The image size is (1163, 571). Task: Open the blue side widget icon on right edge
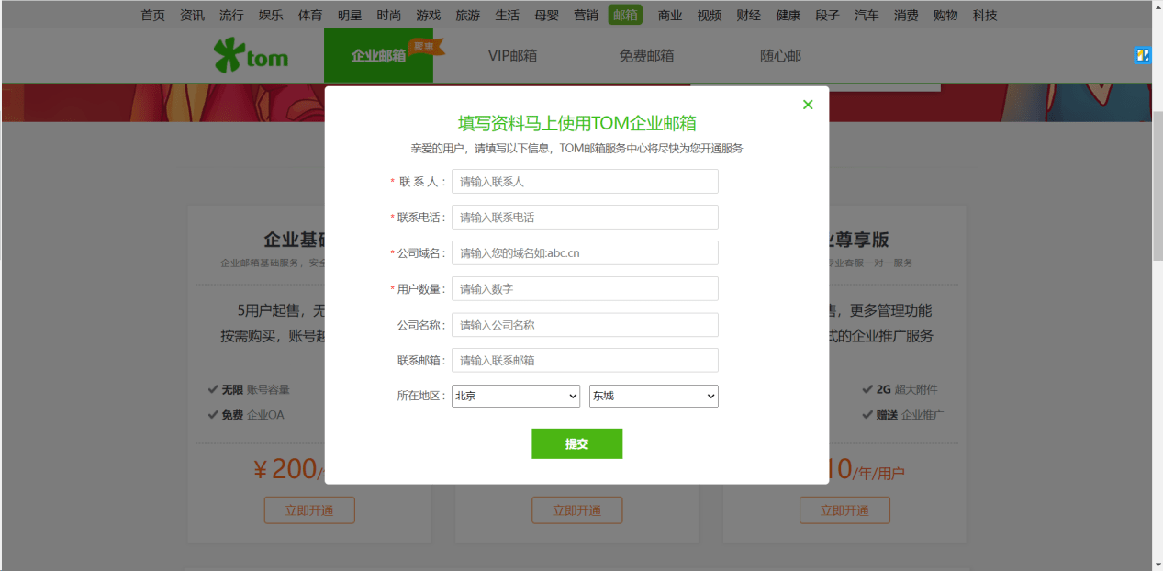[1142, 56]
